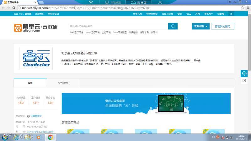Click the 全能环境 hot keyword

coord(106,33)
